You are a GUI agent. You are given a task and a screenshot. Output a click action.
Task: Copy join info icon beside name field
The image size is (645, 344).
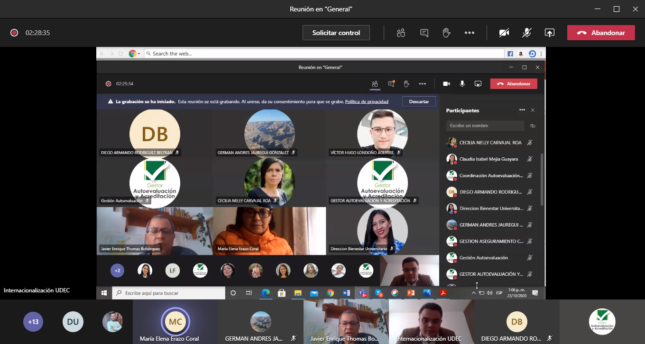point(533,126)
